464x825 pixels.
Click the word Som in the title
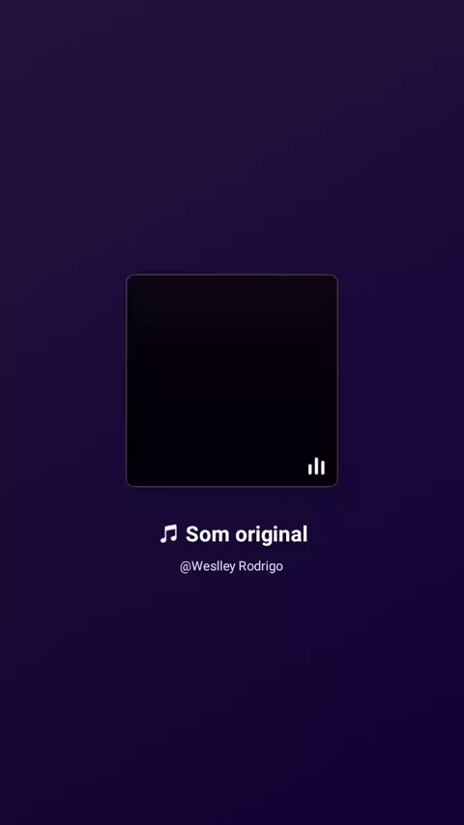(x=208, y=534)
